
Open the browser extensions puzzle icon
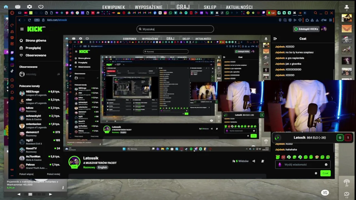click(x=307, y=20)
